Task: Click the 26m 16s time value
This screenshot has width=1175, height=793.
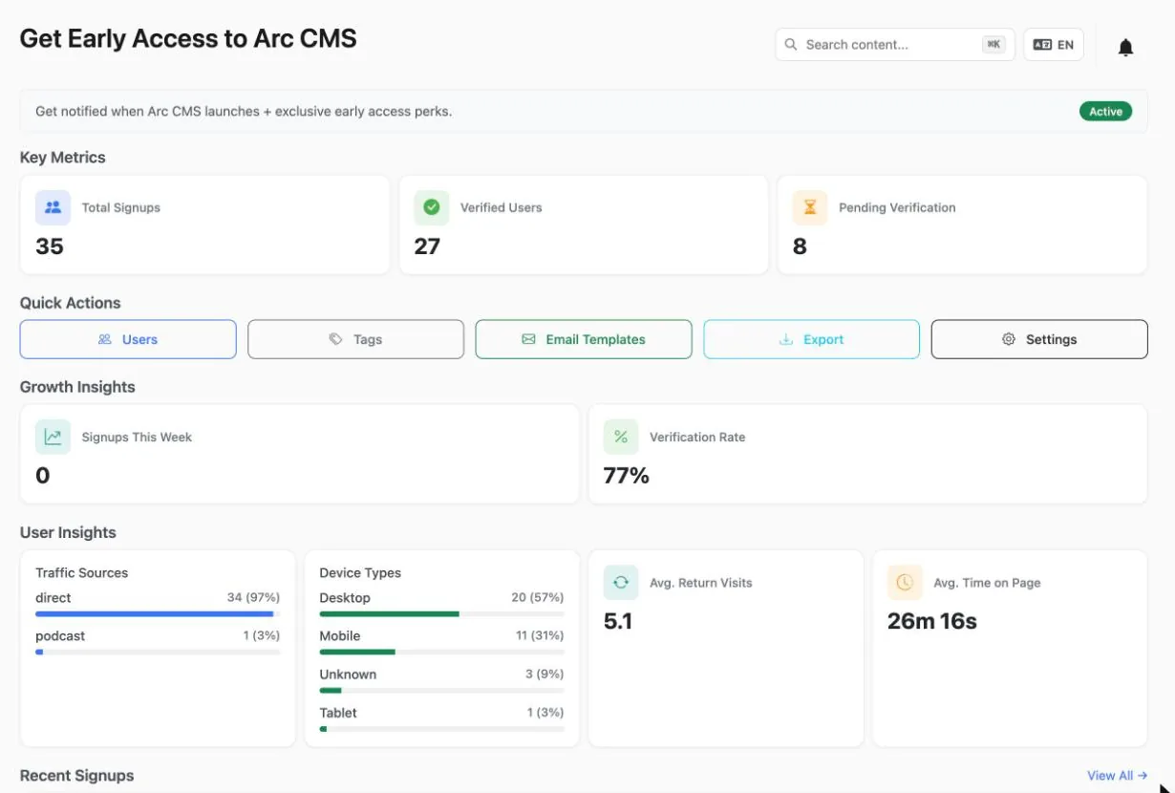Action: tap(932, 621)
